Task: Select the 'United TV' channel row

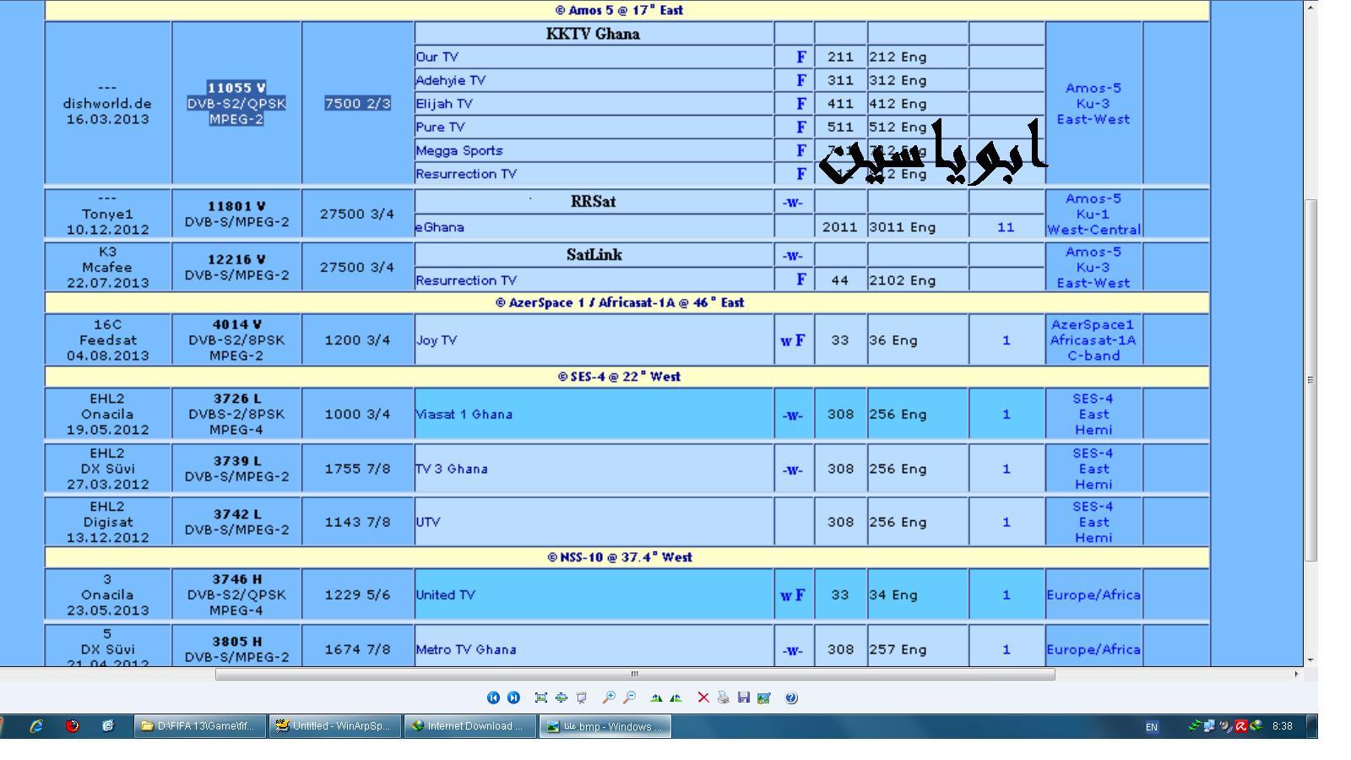Action: (594, 594)
